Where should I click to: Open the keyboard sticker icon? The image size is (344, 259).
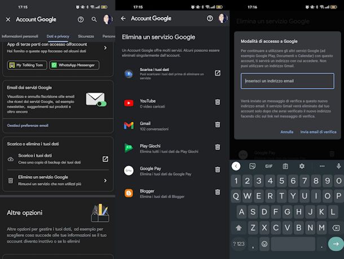click(x=252, y=166)
